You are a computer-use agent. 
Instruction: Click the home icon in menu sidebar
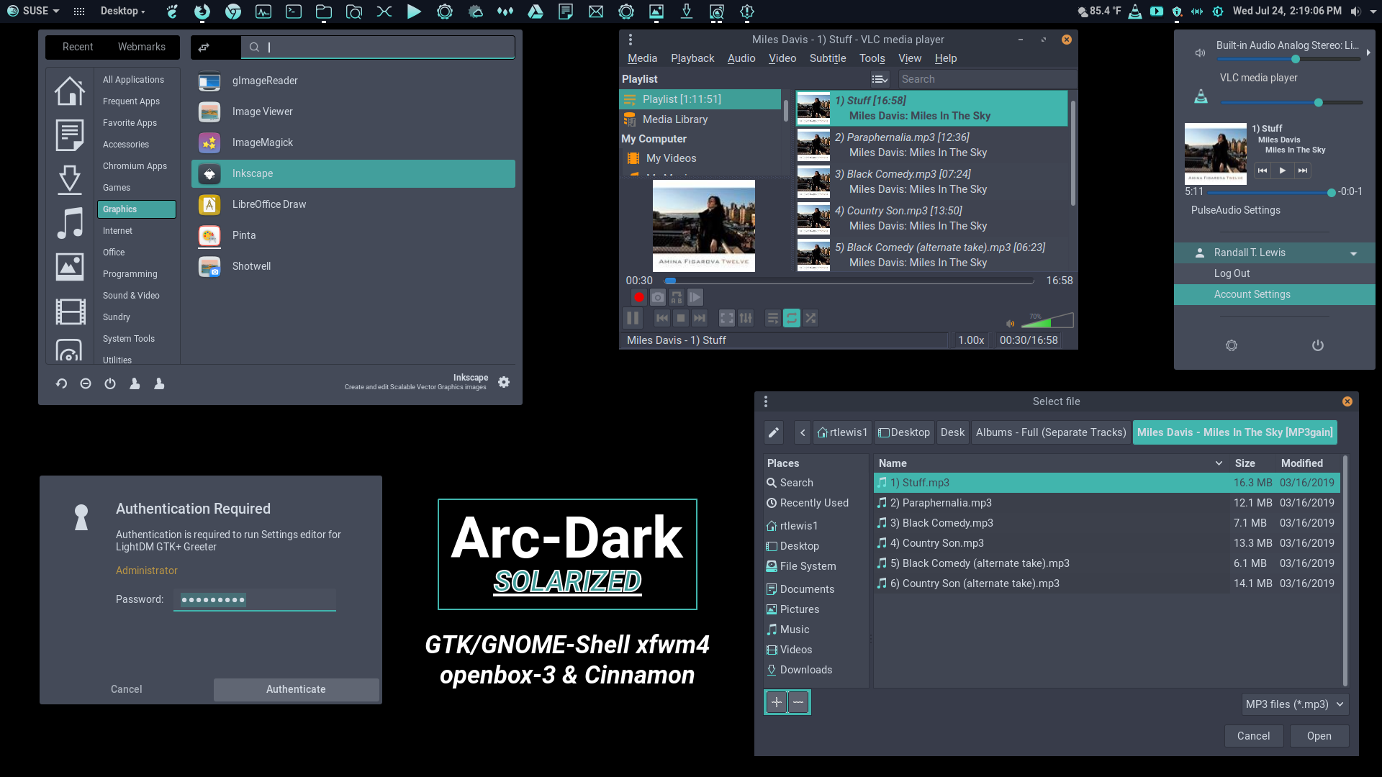click(x=70, y=91)
